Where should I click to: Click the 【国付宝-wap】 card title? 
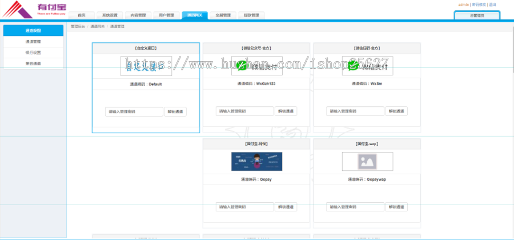(x=367, y=144)
